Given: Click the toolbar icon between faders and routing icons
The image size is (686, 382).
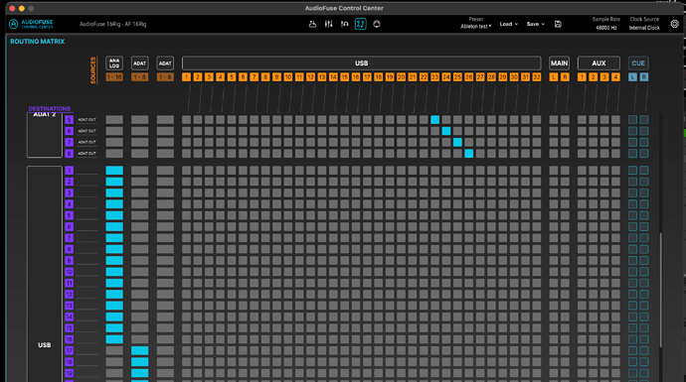Looking at the screenshot, I should (345, 24).
